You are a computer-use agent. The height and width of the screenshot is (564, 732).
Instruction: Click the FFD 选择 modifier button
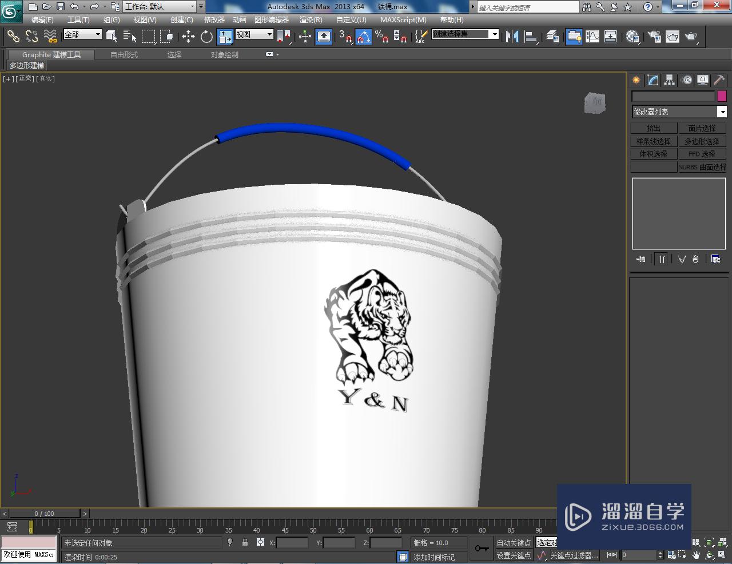click(x=702, y=154)
